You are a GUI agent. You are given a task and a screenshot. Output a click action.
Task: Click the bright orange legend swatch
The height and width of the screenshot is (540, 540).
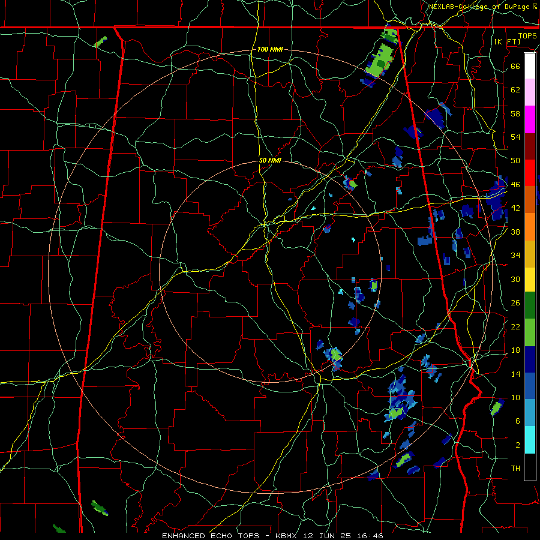tap(530, 227)
